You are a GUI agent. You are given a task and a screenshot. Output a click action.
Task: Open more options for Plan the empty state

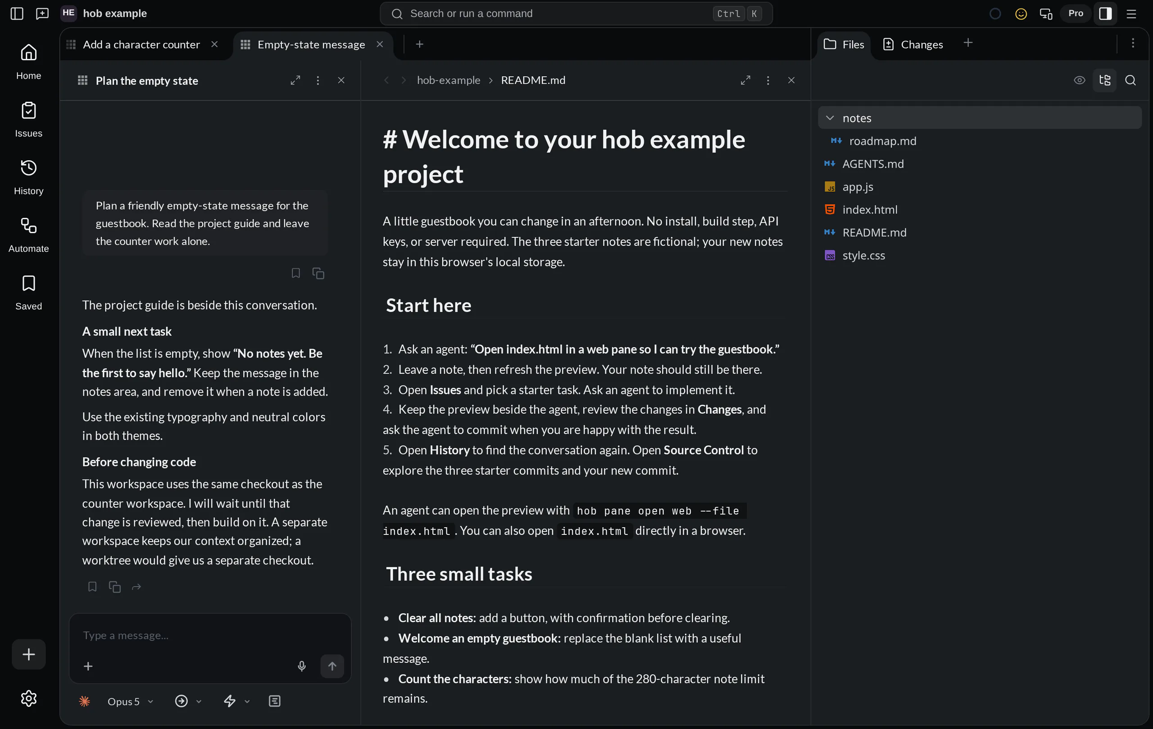click(318, 81)
